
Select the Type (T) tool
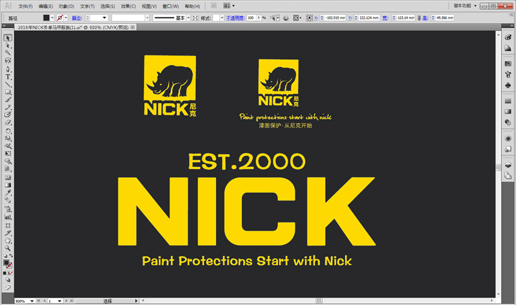pyautogui.click(x=8, y=77)
